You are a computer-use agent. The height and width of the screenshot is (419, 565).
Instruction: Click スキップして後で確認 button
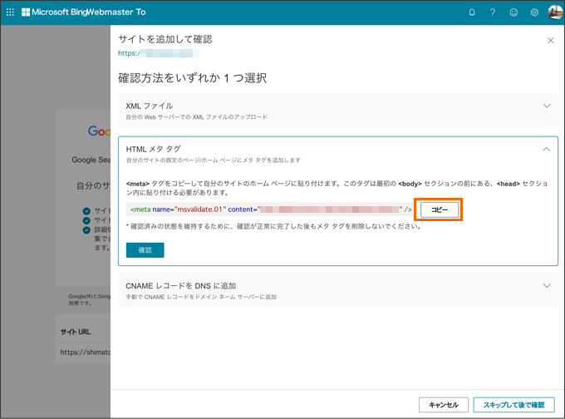point(513,405)
